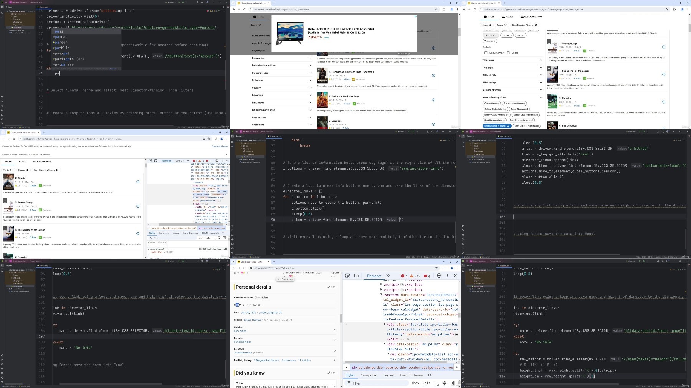Click address bar in Christopher Nolan browser

[342, 268]
